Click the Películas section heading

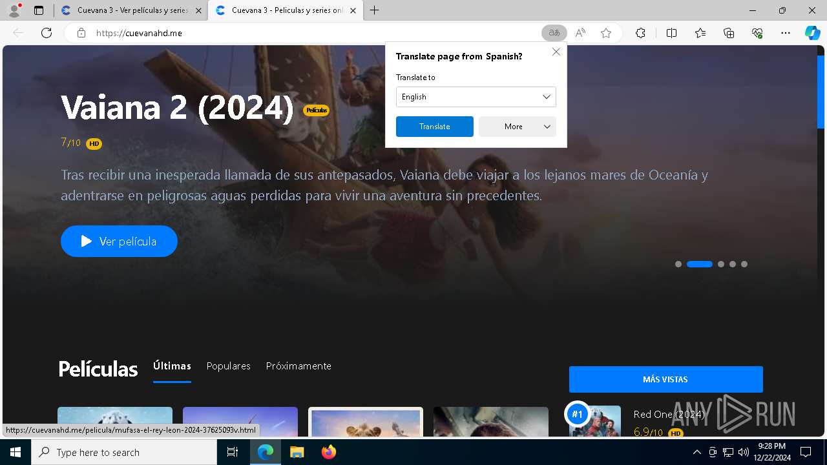tap(98, 369)
